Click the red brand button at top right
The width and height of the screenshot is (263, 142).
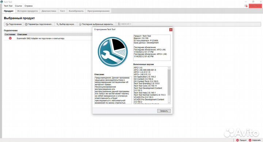(255, 6)
